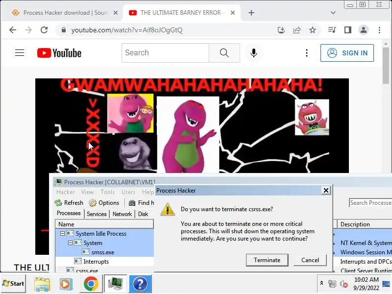Select the Processes tab
Screen dimensions: 392x294
coord(69,213)
